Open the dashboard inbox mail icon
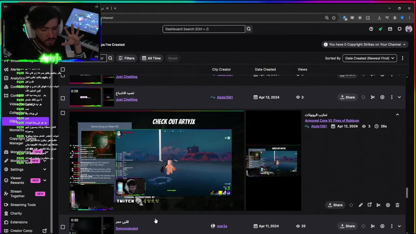Screen dimensions: 416x234 390,29
